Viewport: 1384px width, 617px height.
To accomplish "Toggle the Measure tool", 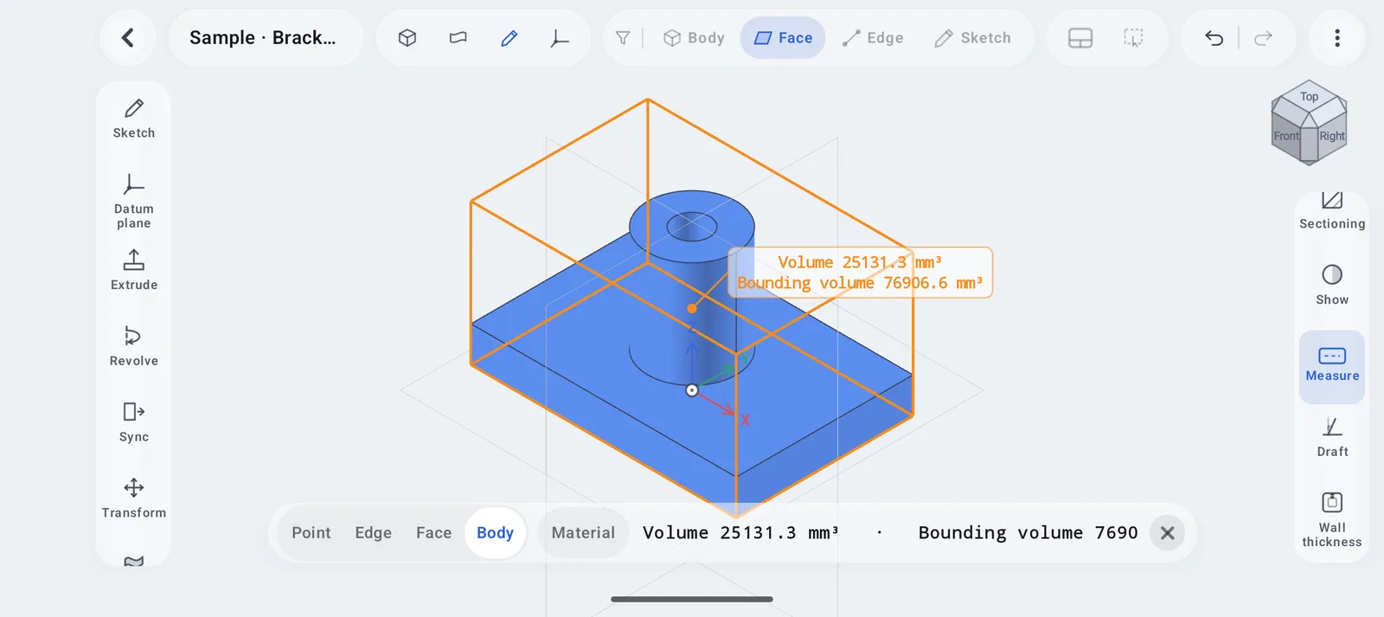I will point(1332,366).
